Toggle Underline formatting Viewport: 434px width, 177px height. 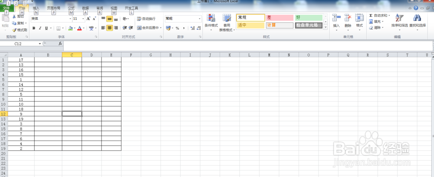[x=46, y=28]
